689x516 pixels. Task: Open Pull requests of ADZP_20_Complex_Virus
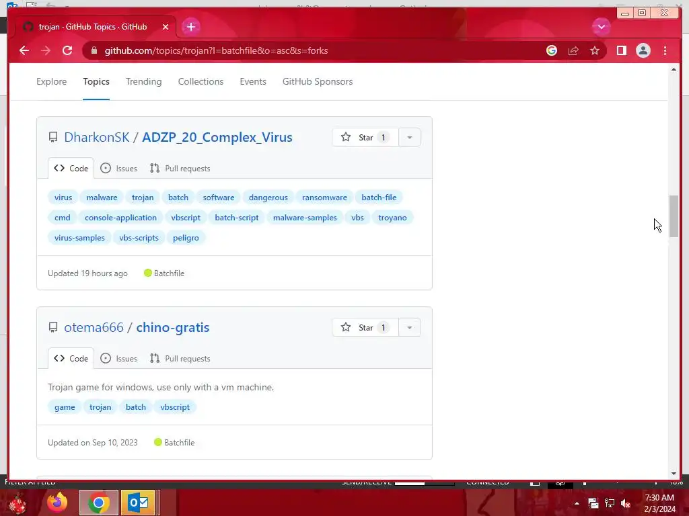tap(180, 169)
